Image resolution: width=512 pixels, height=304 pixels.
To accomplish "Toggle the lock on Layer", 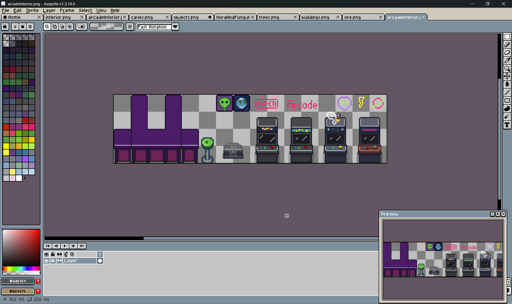I will click(x=53, y=261).
